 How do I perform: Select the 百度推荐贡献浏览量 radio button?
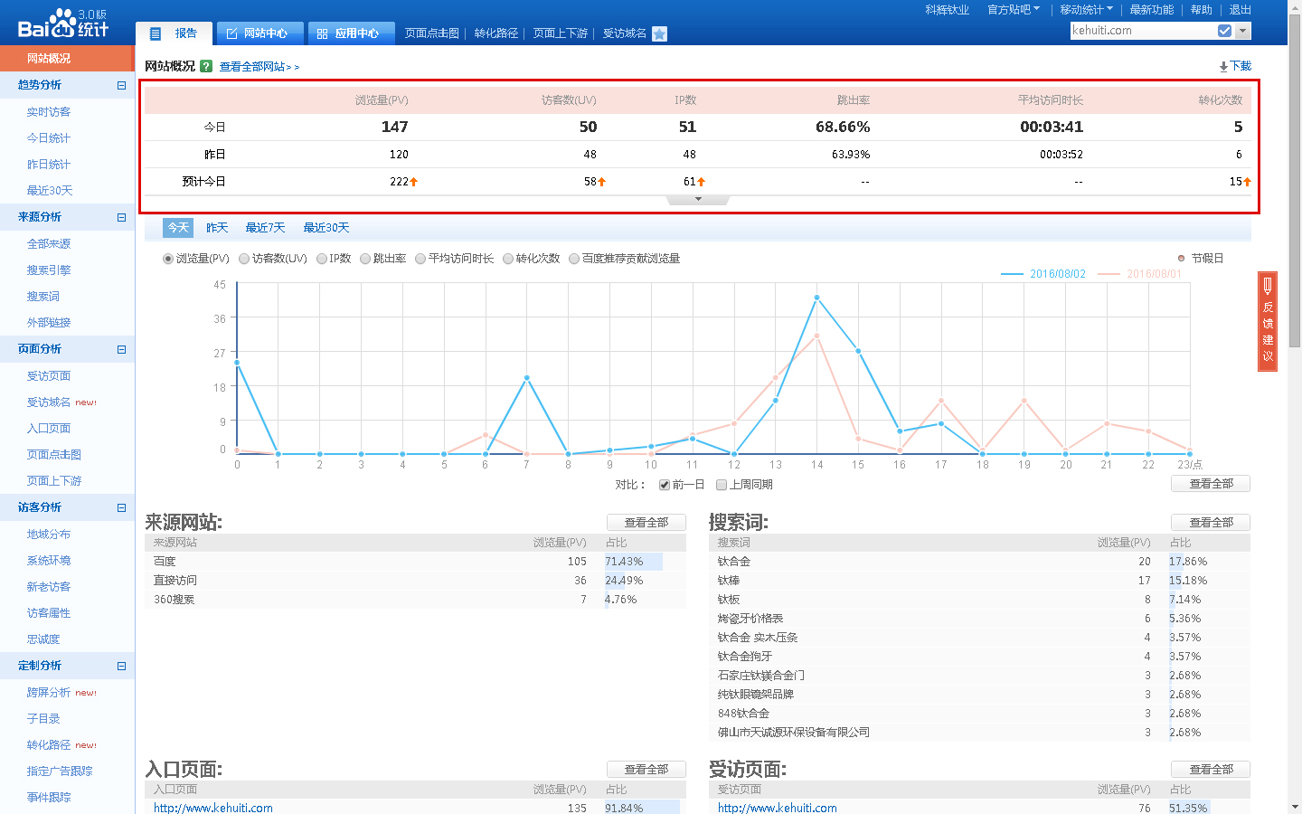(574, 259)
